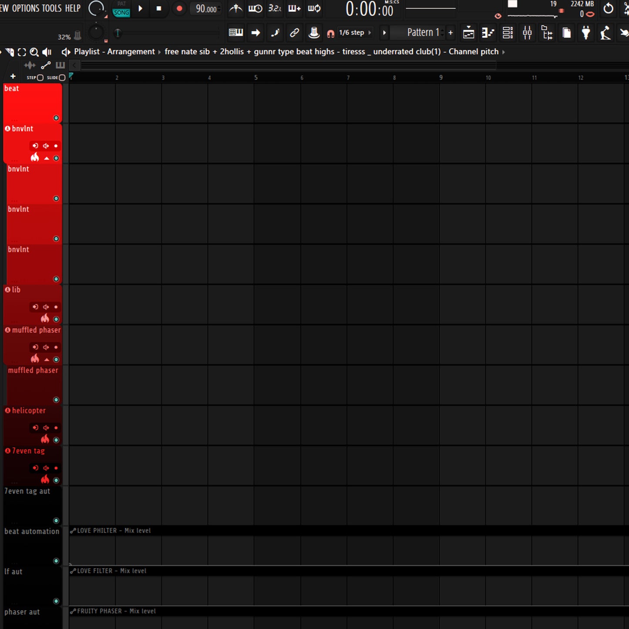Viewport: 629px width, 629px height.
Task: Mute the 7even tag track
Action: click(56, 480)
